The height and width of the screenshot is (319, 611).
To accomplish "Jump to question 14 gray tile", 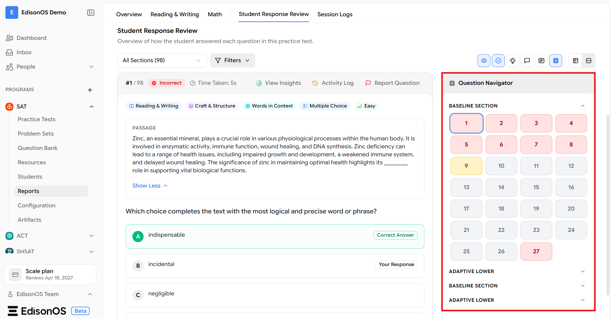I will (x=501, y=187).
